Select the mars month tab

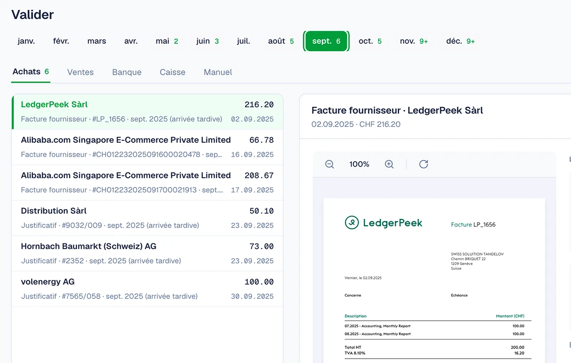click(96, 41)
